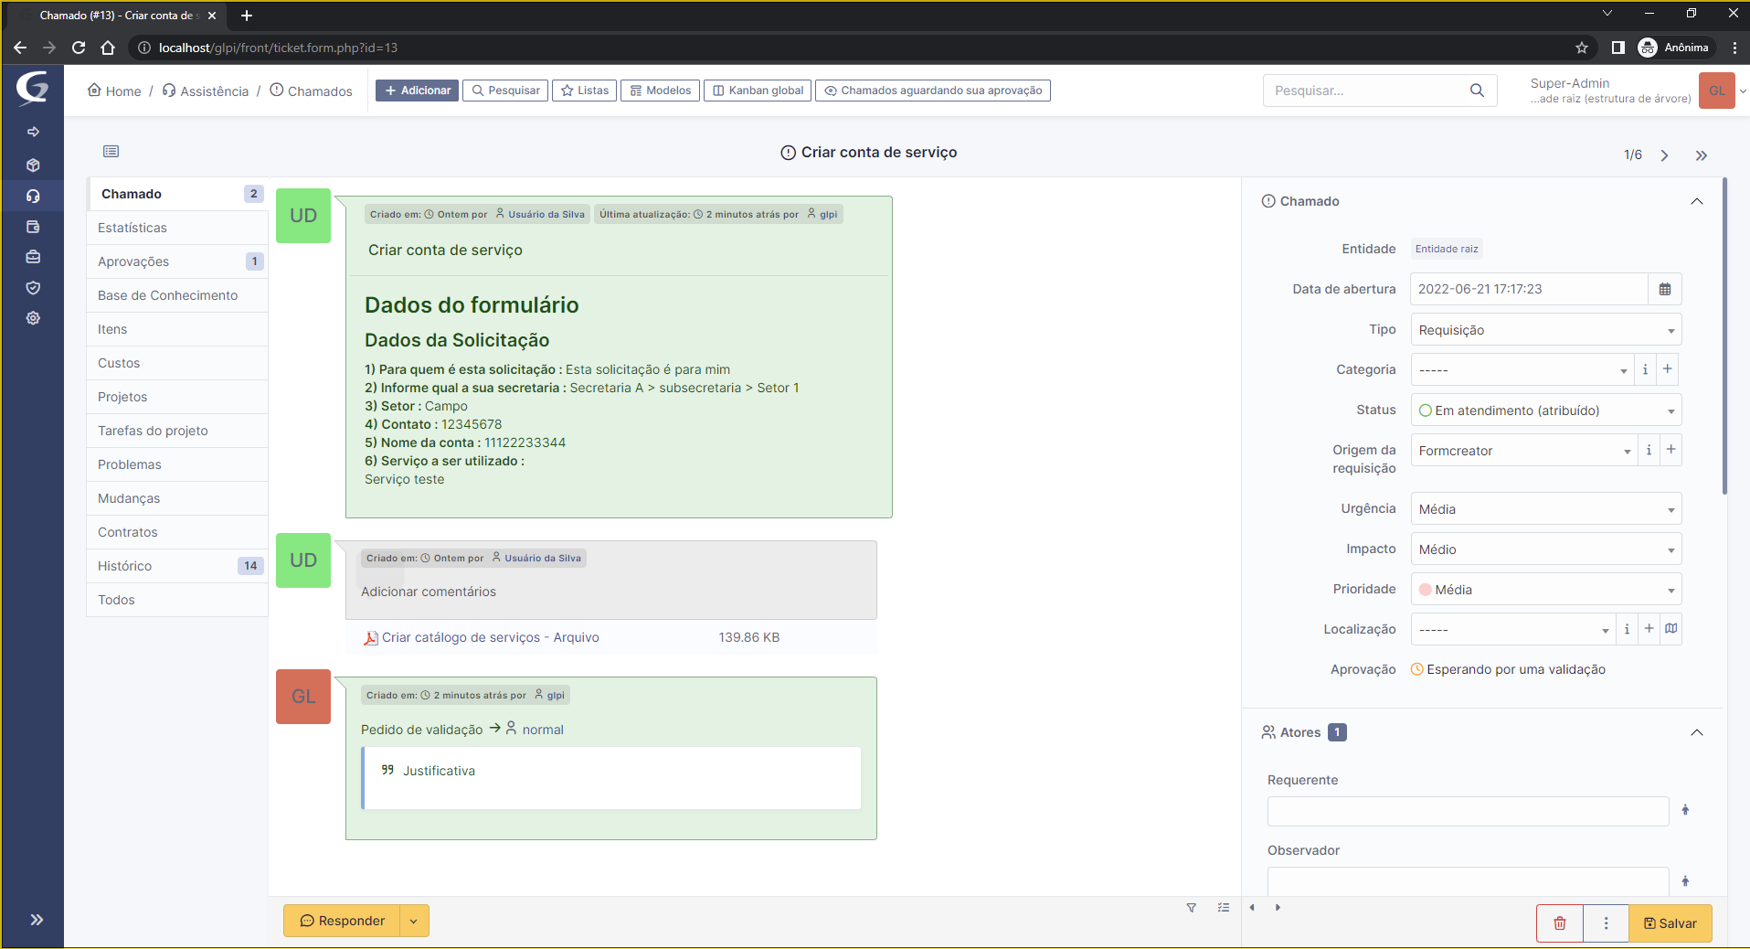Click the delete ticket trash icon

click(1559, 922)
